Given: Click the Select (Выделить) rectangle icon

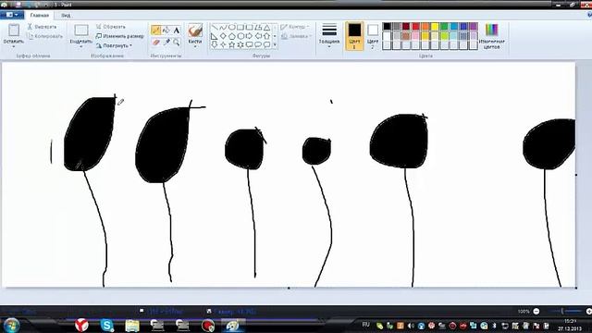Looking at the screenshot, I should [81, 31].
